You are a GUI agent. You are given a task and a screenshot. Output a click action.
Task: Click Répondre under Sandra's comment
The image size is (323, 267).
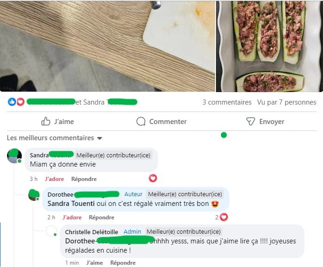pyautogui.click(x=84, y=179)
